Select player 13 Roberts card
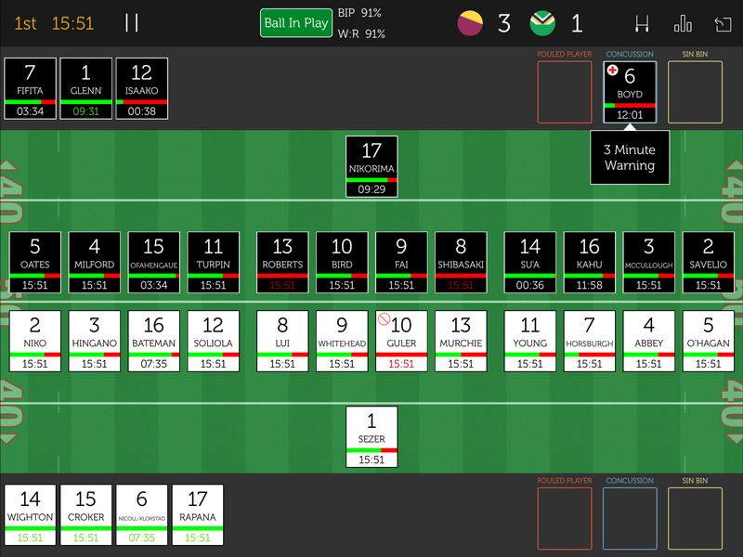Screen dimensions: 743x557 click(282, 263)
